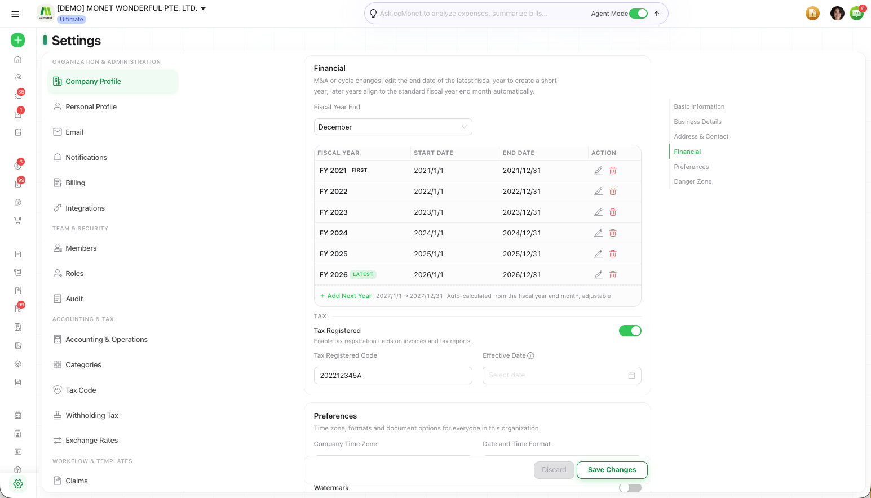This screenshot has width=871, height=498.
Task: Expand the company switcher dropdown
Action: 203,8
